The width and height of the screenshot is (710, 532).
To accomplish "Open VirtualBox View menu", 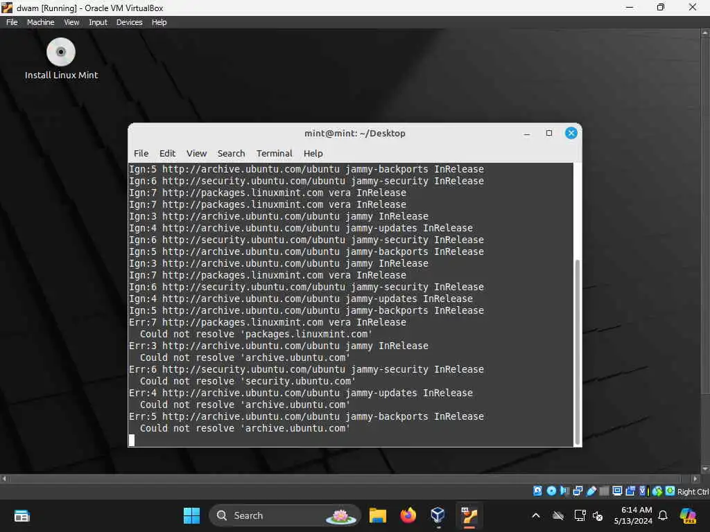I will [x=71, y=22].
